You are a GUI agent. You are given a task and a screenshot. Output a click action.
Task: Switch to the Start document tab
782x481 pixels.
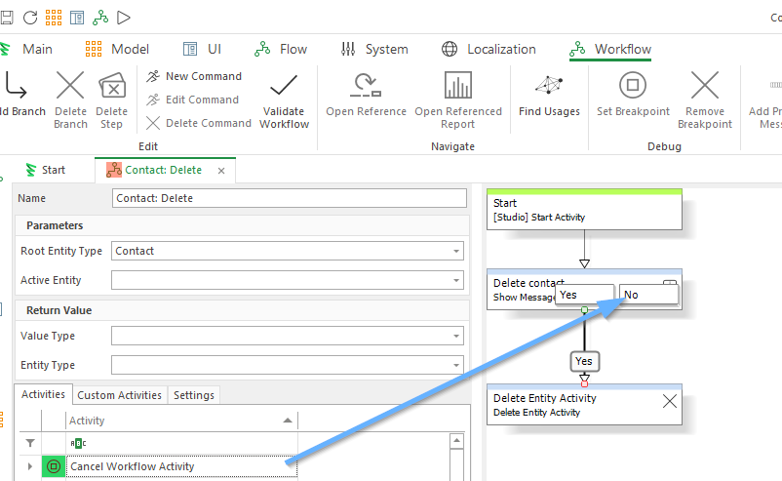coord(46,170)
